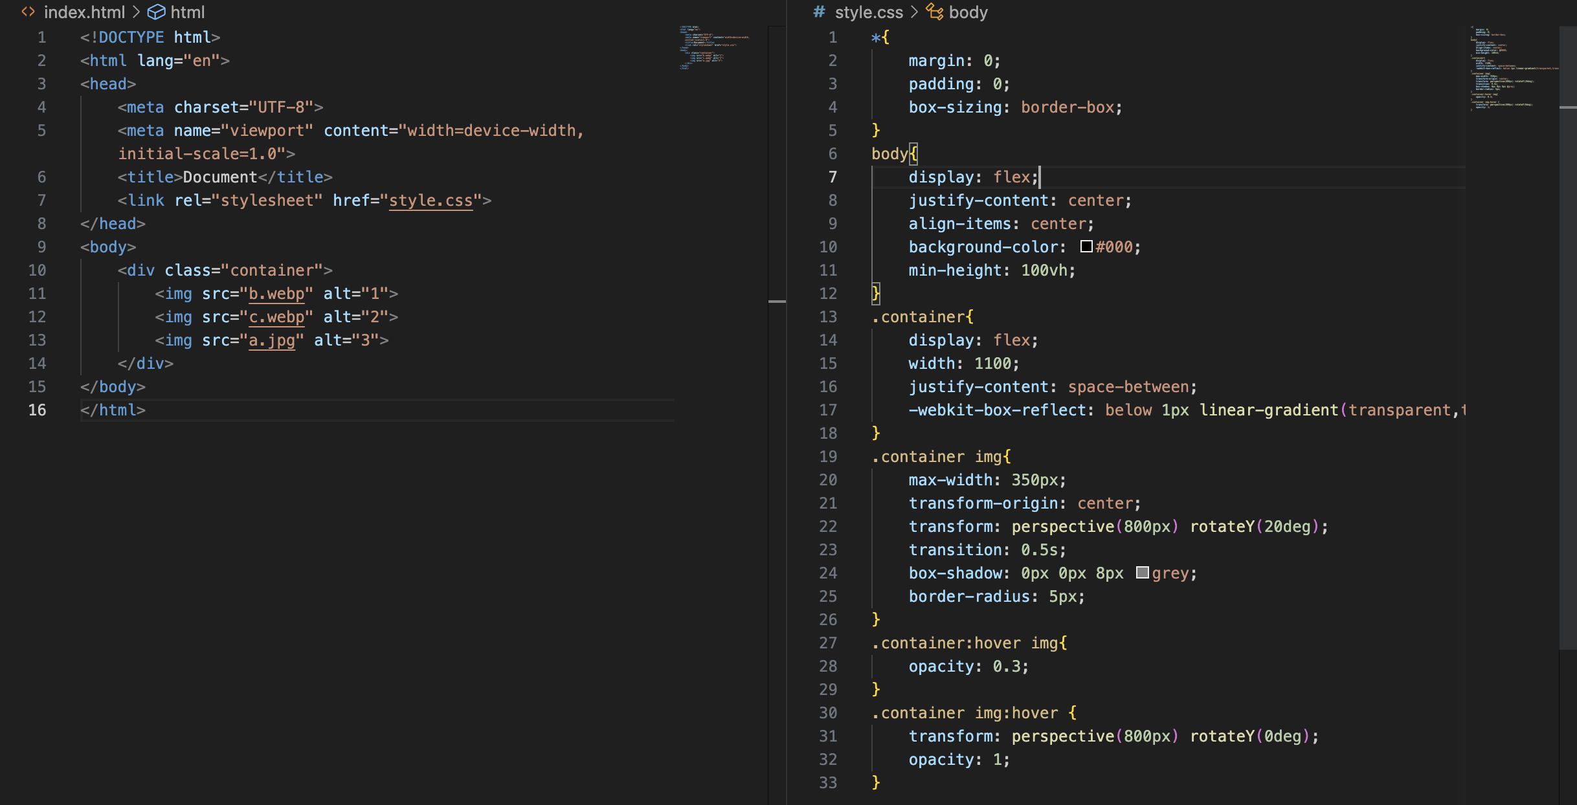This screenshot has width=1577, height=805.
Task: Click the grey color swatch in box-shadow line
Action: pos(1141,573)
